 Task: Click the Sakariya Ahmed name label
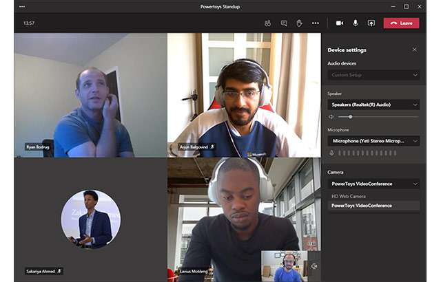click(x=44, y=271)
